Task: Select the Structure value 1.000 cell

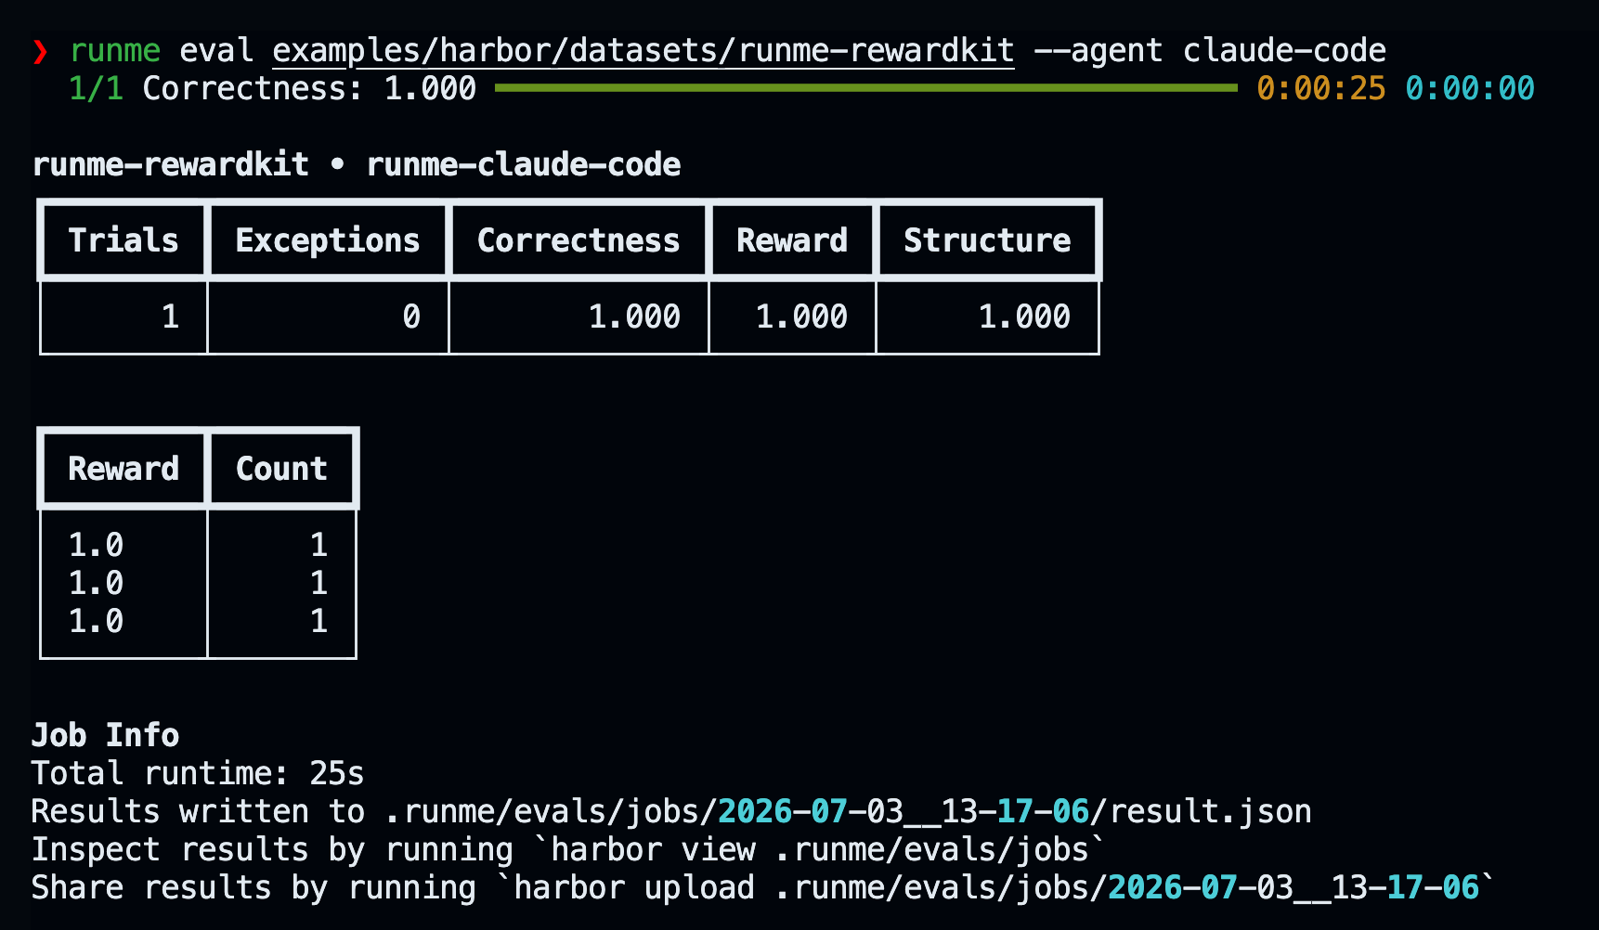Action: tap(987, 316)
